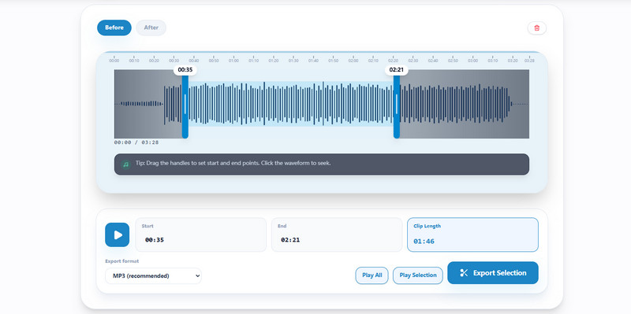Click the blue play button
631x314 pixels.
coord(117,235)
